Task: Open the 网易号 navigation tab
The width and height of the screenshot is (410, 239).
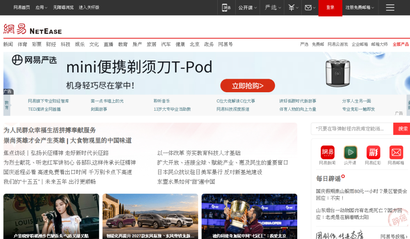Action: 225,44
